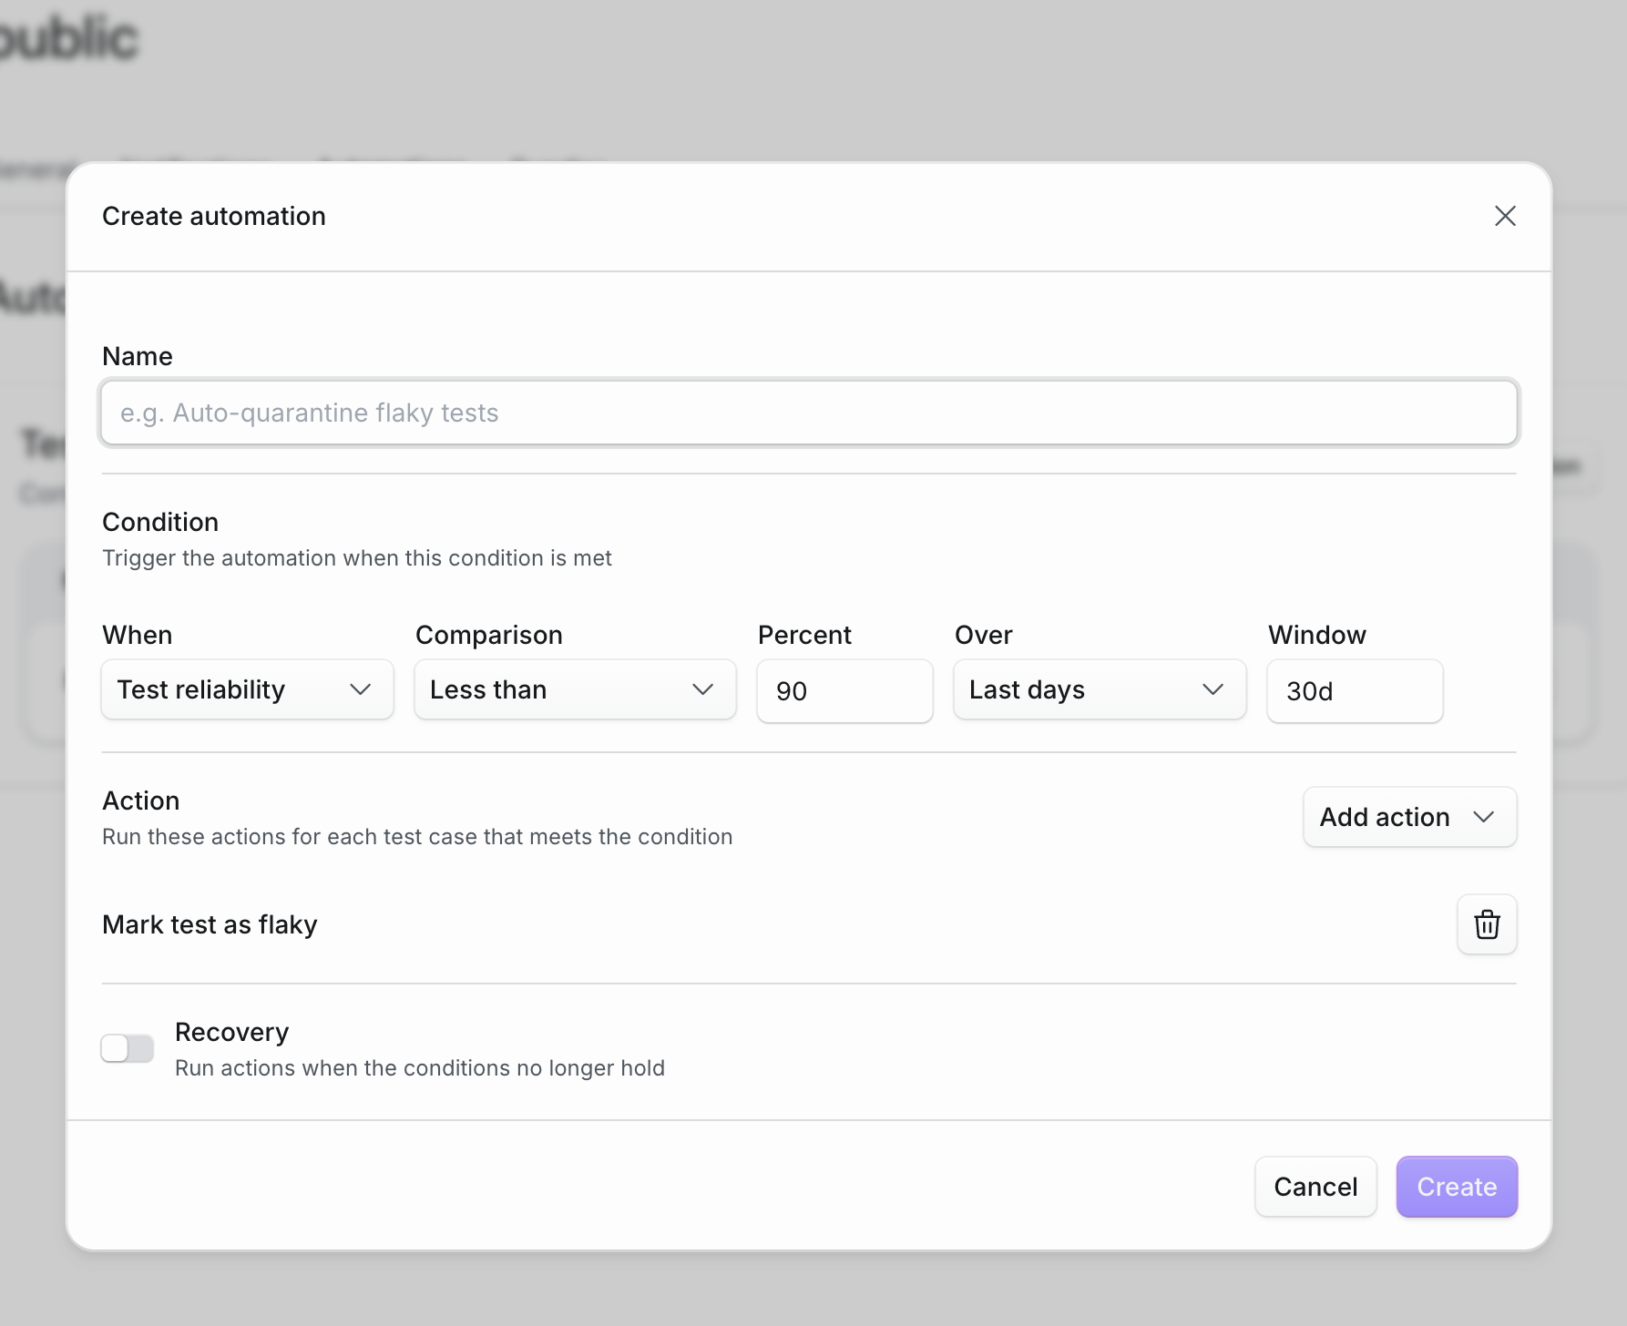Click the Create automation dialog title
This screenshot has height=1326, width=1627.
214,216
